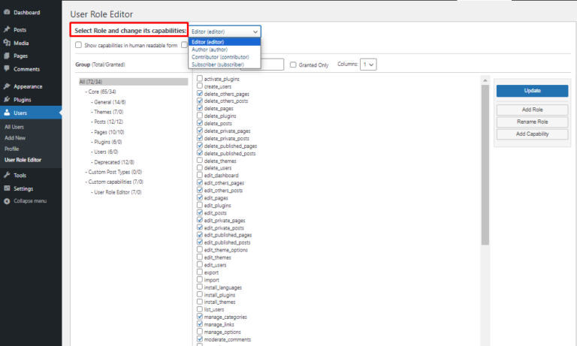The width and height of the screenshot is (577, 346).
Task: Click the Add Capability button
Action: pos(531,134)
